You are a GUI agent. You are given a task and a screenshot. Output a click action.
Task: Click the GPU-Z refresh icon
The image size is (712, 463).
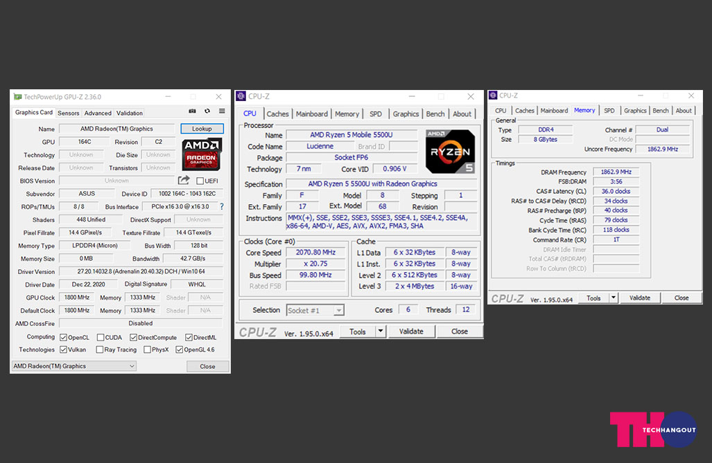(x=207, y=111)
